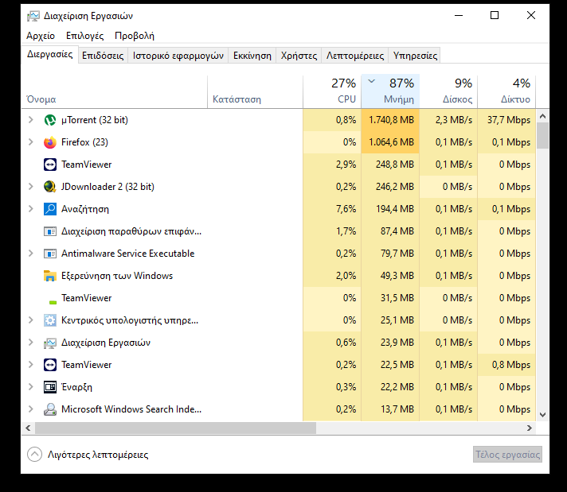
Task: Select the 87,4 MB memory cell
Action: tap(390, 231)
